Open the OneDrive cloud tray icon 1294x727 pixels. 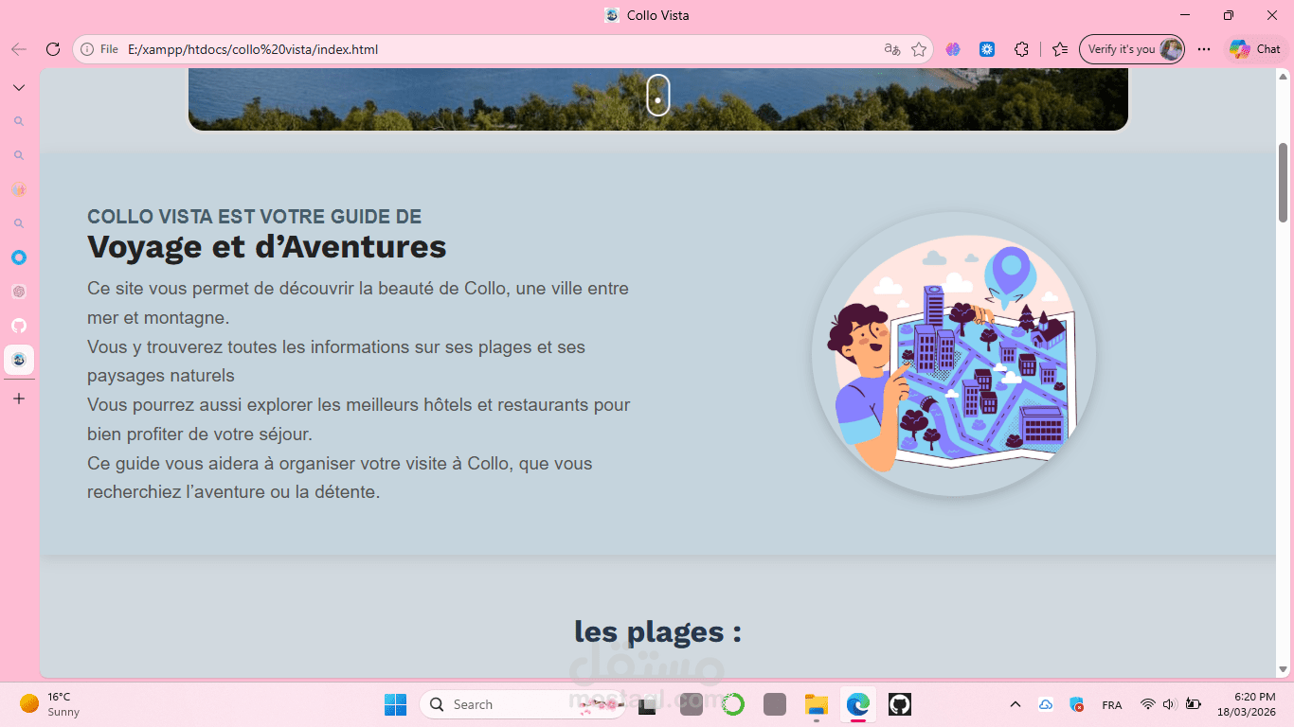click(1046, 704)
